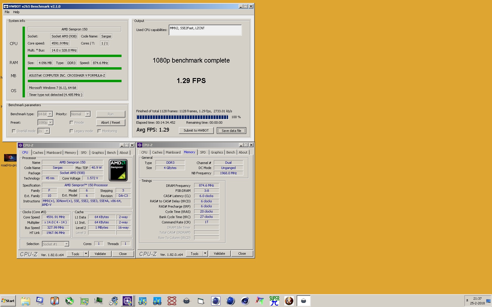
Task: Click the disabled Run button
Action: click(111, 114)
